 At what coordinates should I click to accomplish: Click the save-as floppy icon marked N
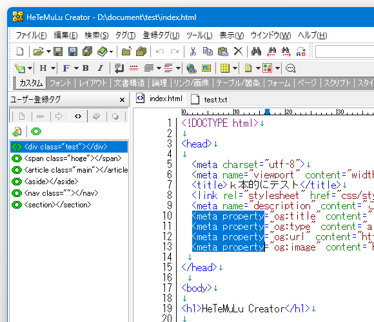click(73, 52)
